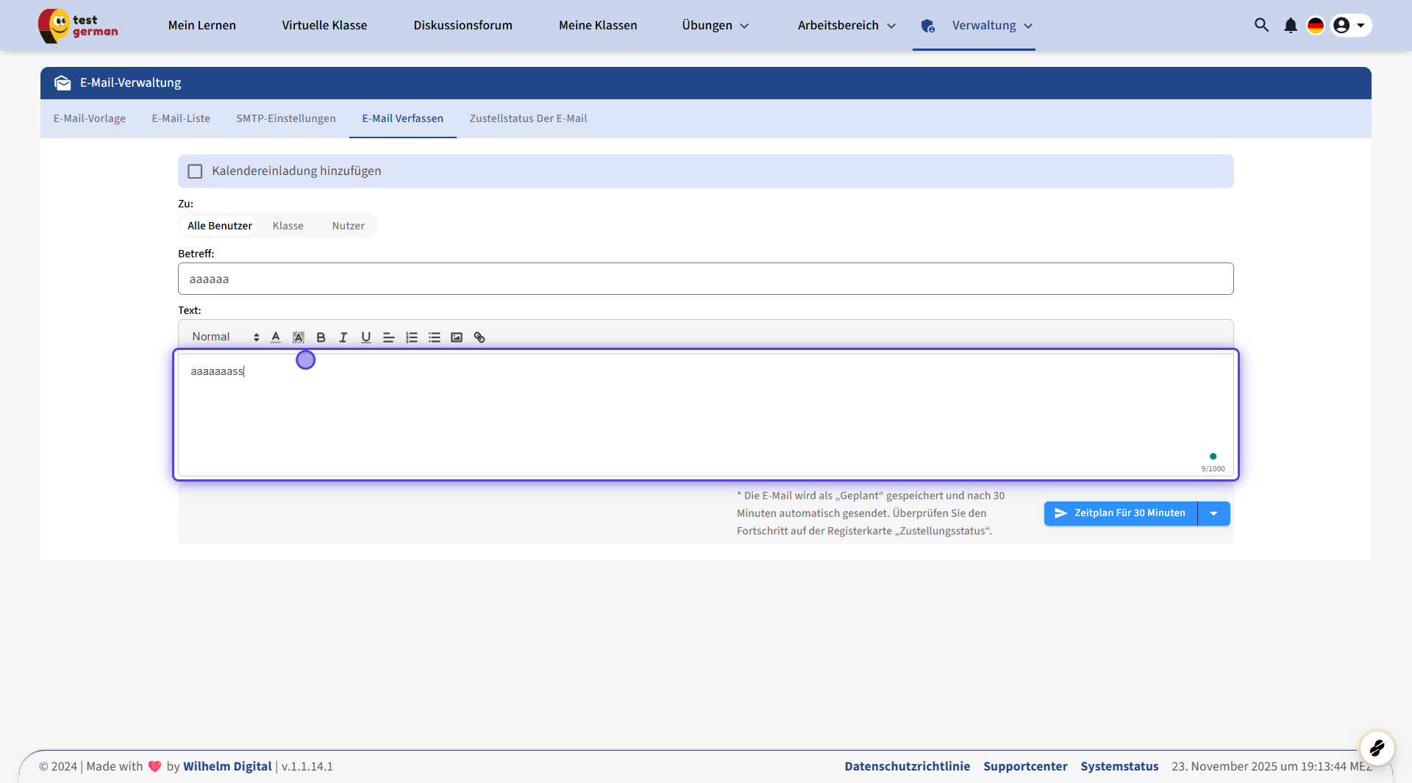Expand the Normal text style dropdown
The image size is (1412, 783).
[225, 337]
